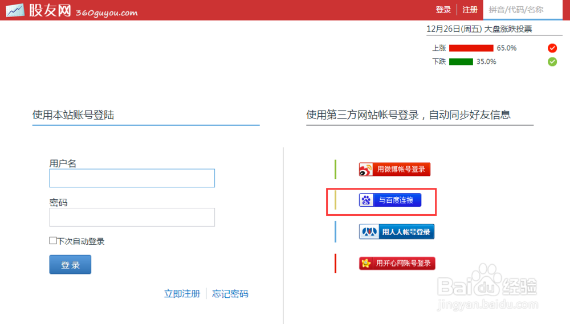This screenshot has height=324, width=570.
Task: Click the green 下跌 35.0% vote bar
Action: [x=461, y=61]
